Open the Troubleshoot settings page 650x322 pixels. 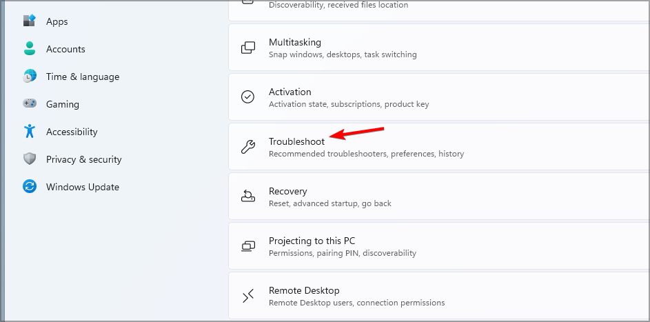tap(438, 147)
